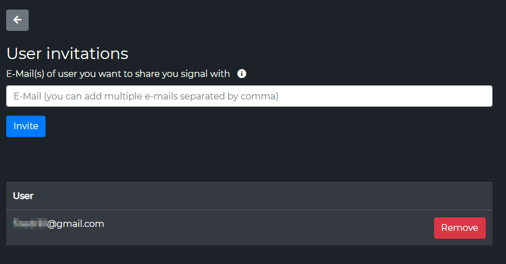Click the back arrow button
Screen dimensions: 506x264
pos(17,20)
